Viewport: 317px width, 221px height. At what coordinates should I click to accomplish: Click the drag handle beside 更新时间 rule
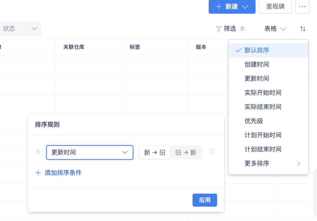click(38, 152)
